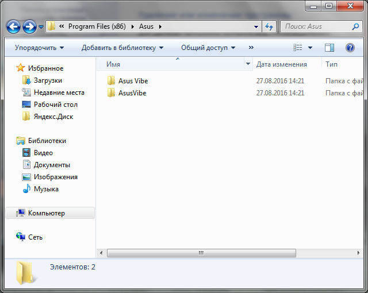Viewport: 368px width, 293px height.
Task: Open address bar history dropdown
Action: click(256, 27)
